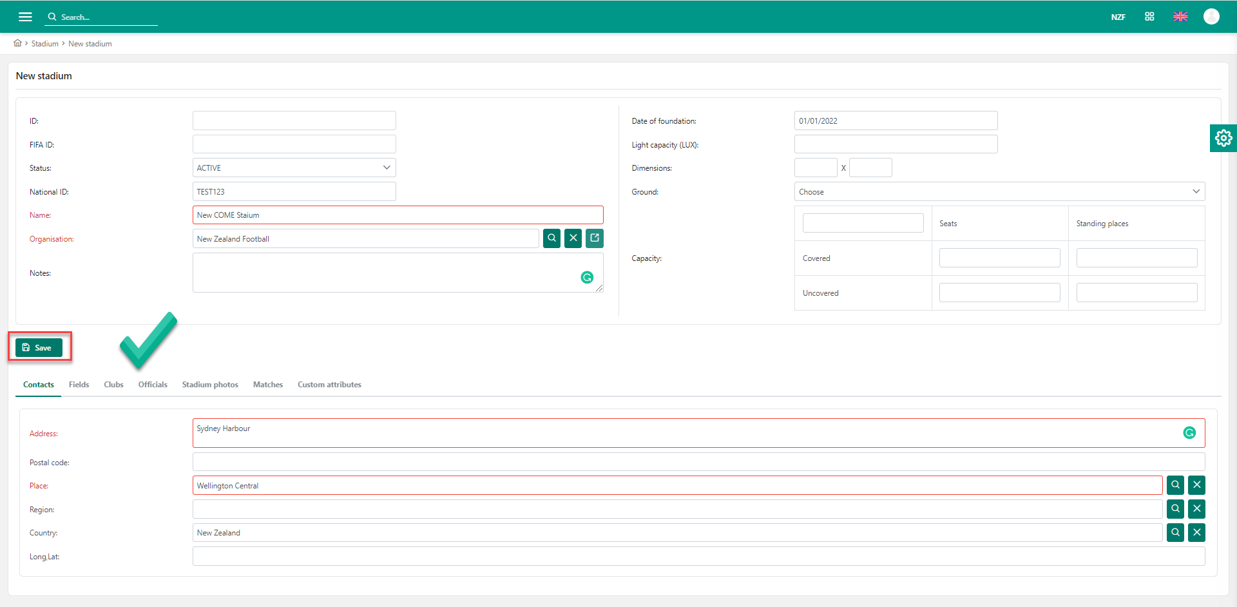Open the Stadium photos tab
Image resolution: width=1237 pixels, height=607 pixels.
(210, 385)
